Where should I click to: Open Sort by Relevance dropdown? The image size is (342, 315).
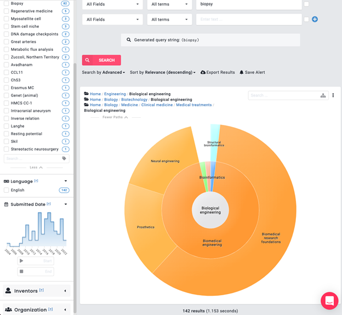pyautogui.click(x=162, y=72)
